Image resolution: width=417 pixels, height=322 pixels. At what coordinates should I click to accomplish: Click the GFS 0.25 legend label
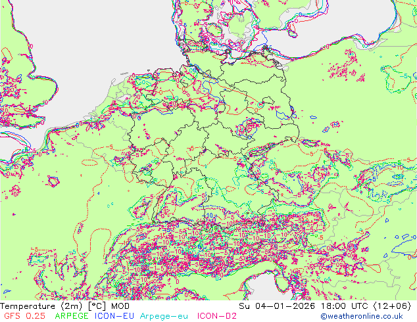[x=24, y=316]
